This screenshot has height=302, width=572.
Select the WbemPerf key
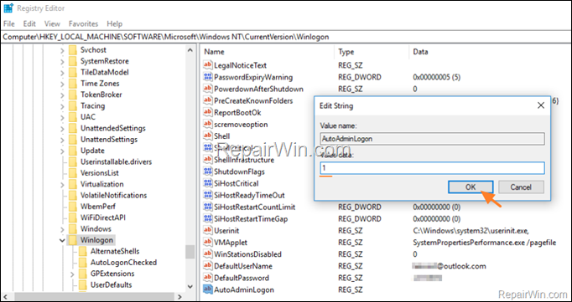pos(98,207)
